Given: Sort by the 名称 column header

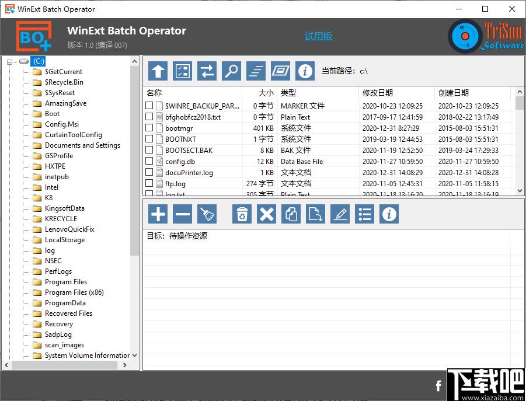Looking at the screenshot, I should 193,93.
